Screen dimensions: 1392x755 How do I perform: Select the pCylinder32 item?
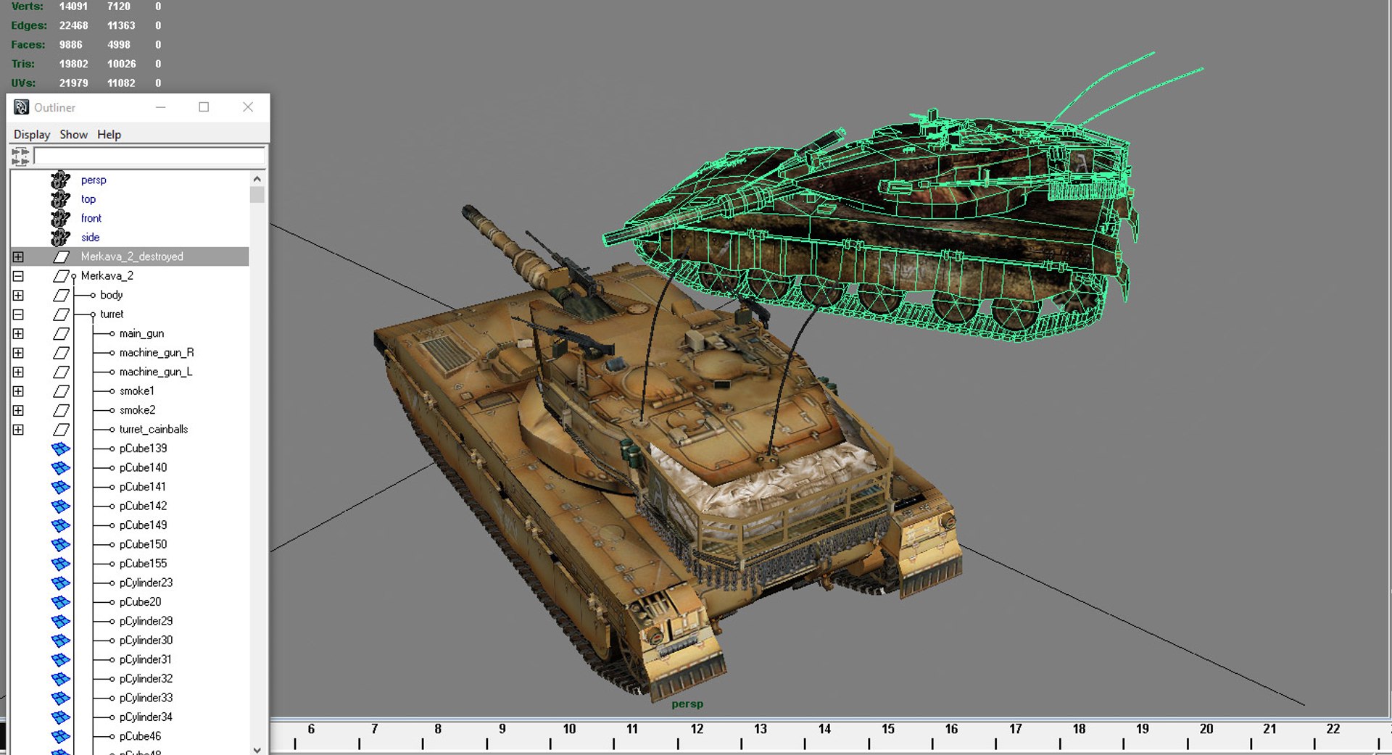pyautogui.click(x=146, y=679)
